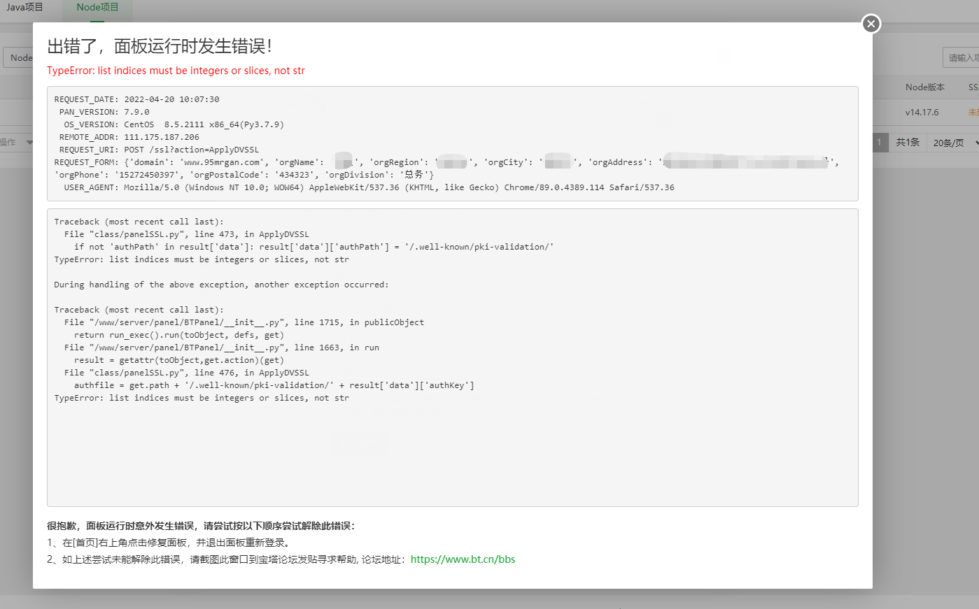This screenshot has width=979, height=609.
Task: Click the USER_AGENT Mozilla/5.0 line
Action: pos(369,187)
